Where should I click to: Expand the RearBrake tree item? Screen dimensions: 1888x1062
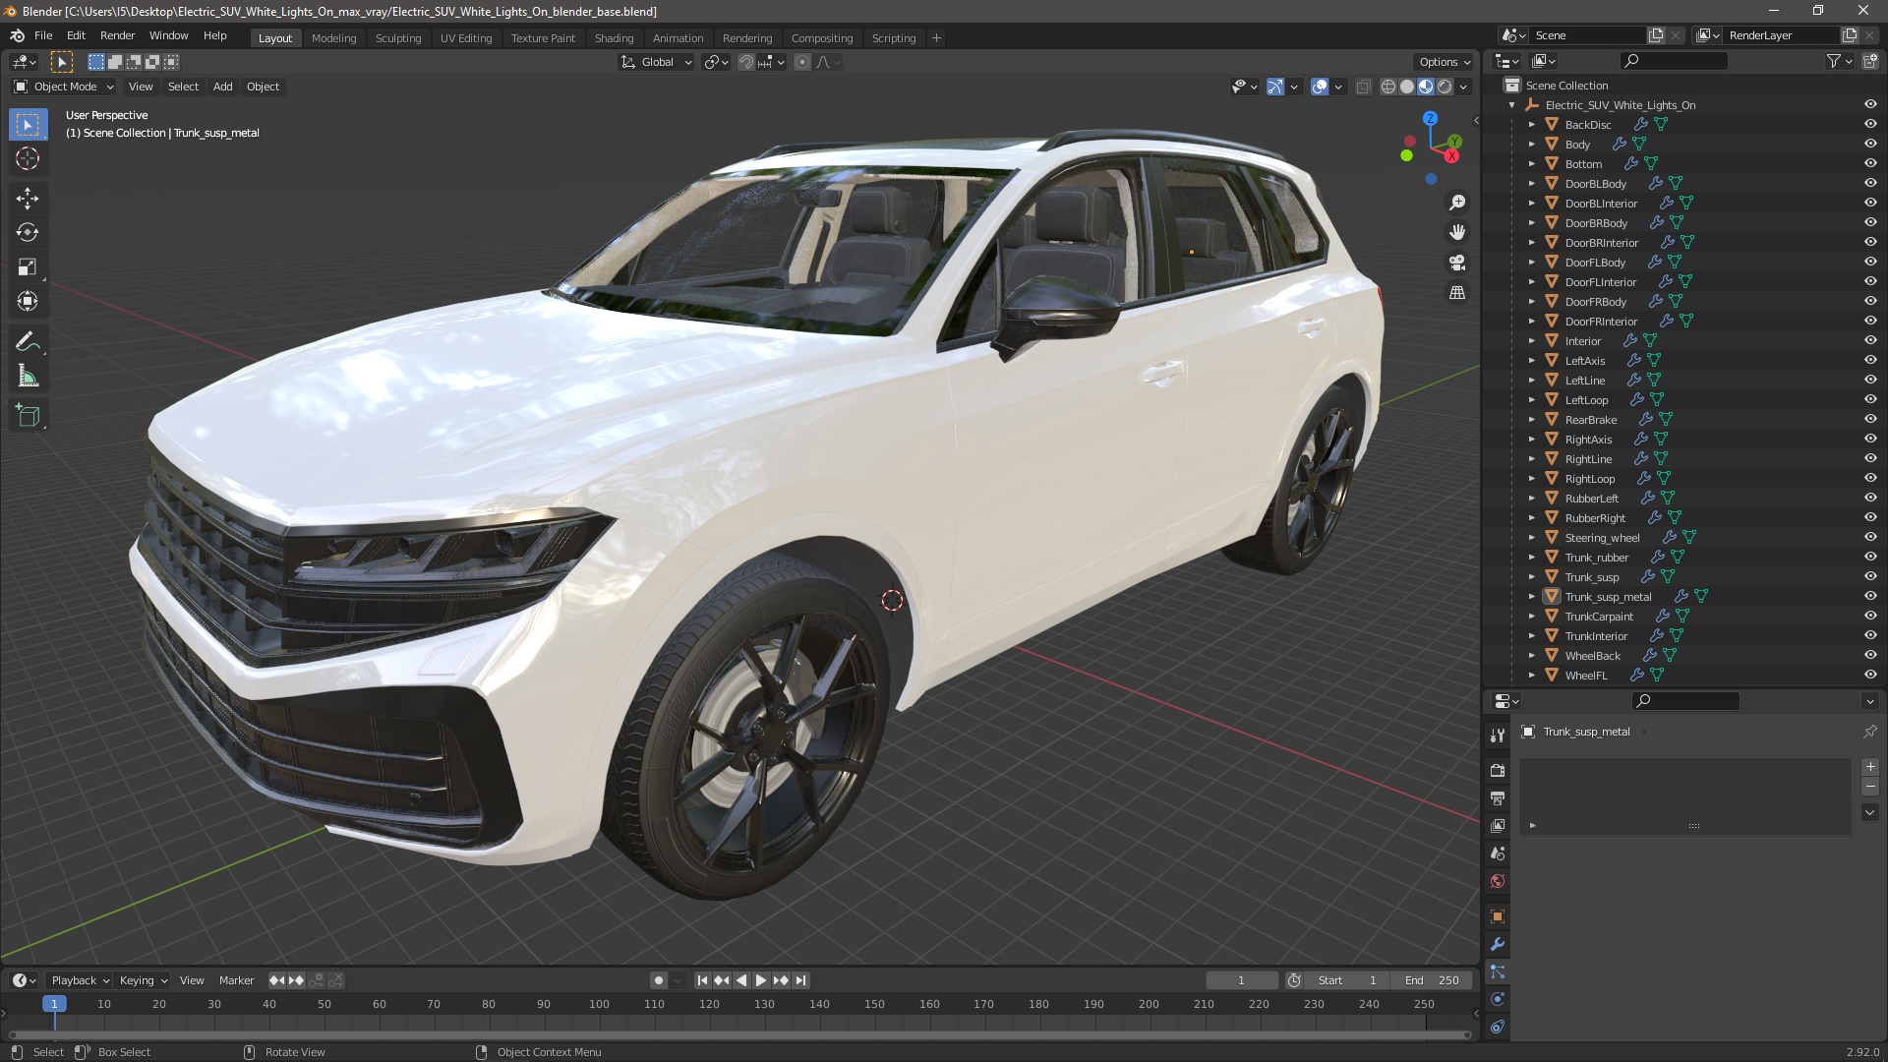[x=1532, y=420]
